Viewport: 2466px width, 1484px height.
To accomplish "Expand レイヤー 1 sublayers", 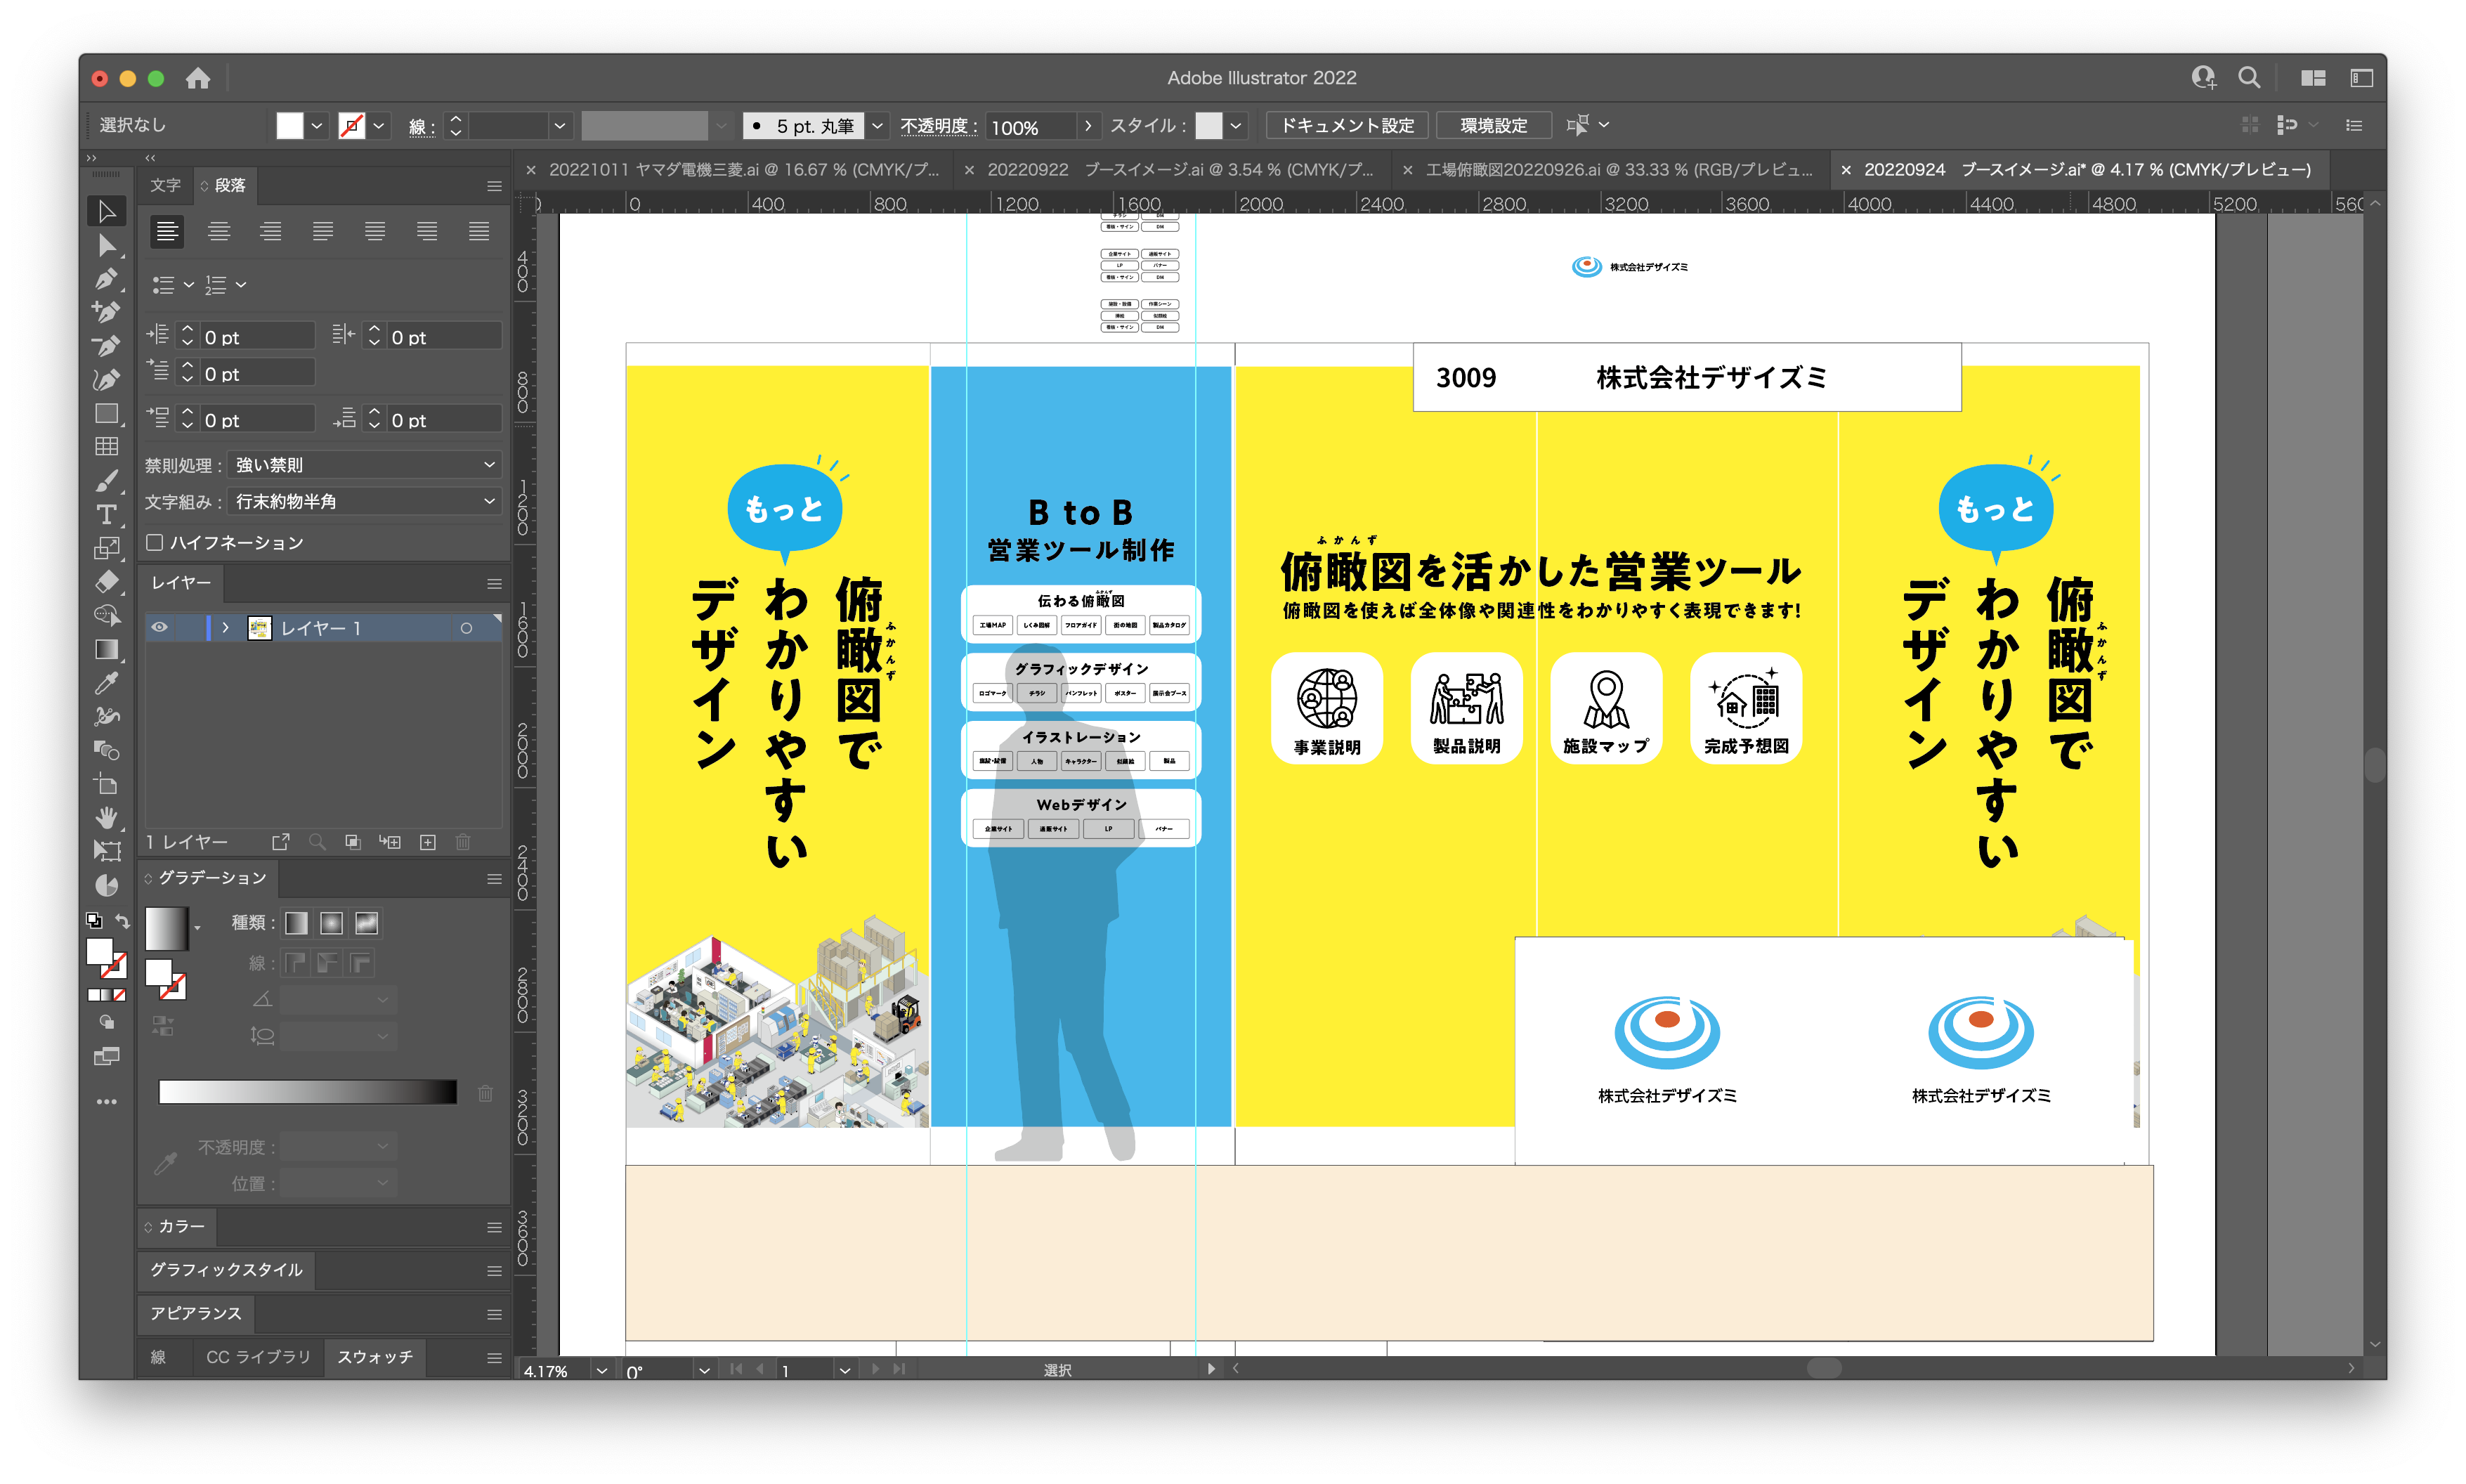I will tap(226, 628).
